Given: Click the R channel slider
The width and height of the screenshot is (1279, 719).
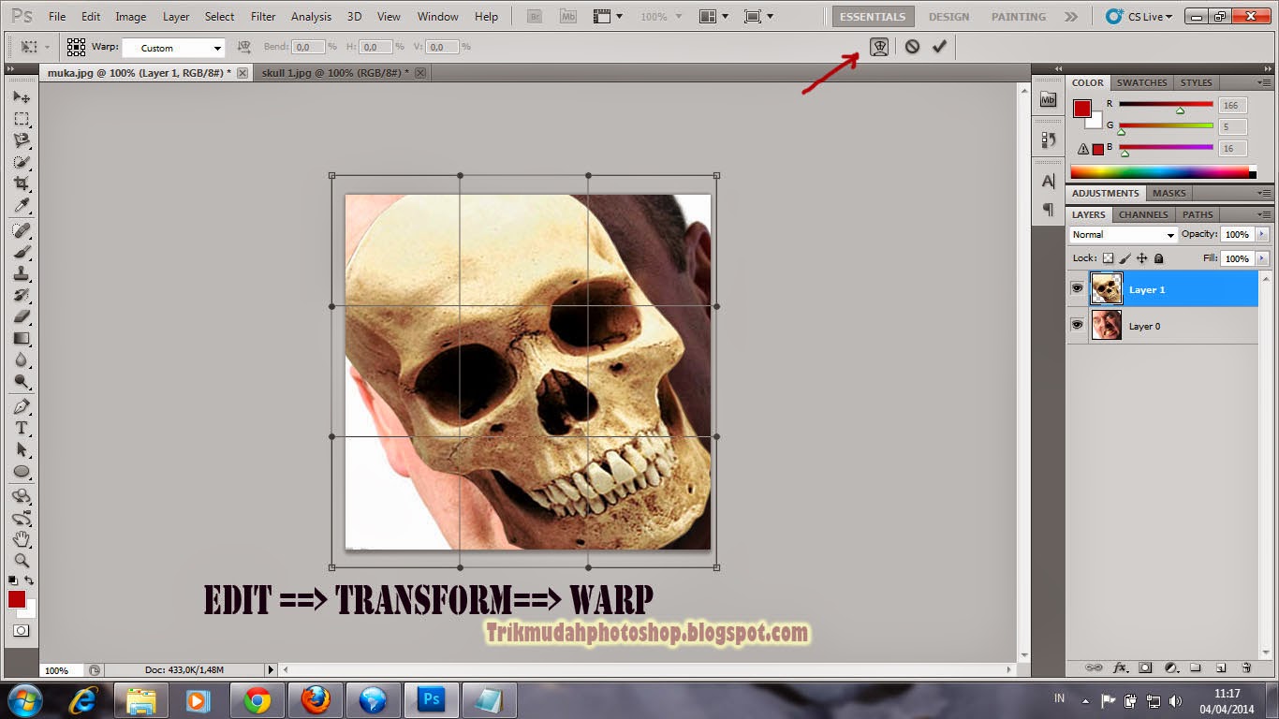Looking at the screenshot, I should (x=1166, y=104).
